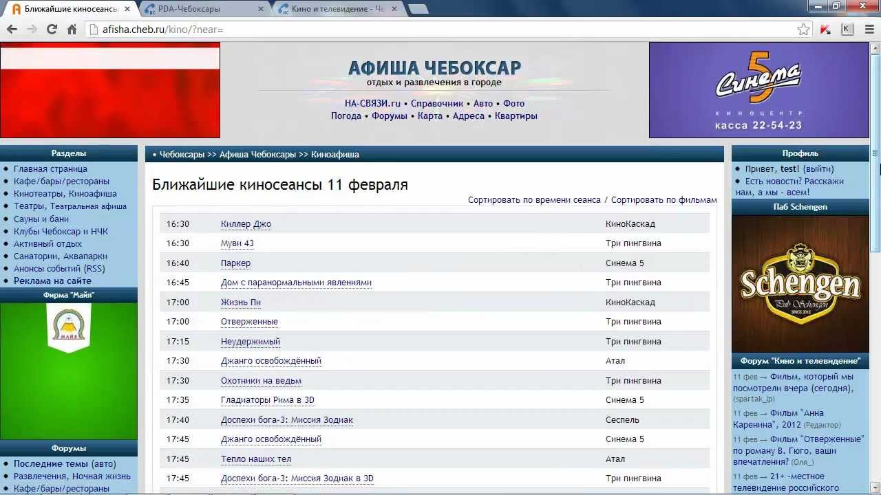Open the film 'Отверженные' in the schedule
Viewport: 881px width, 495px height.
(x=249, y=322)
